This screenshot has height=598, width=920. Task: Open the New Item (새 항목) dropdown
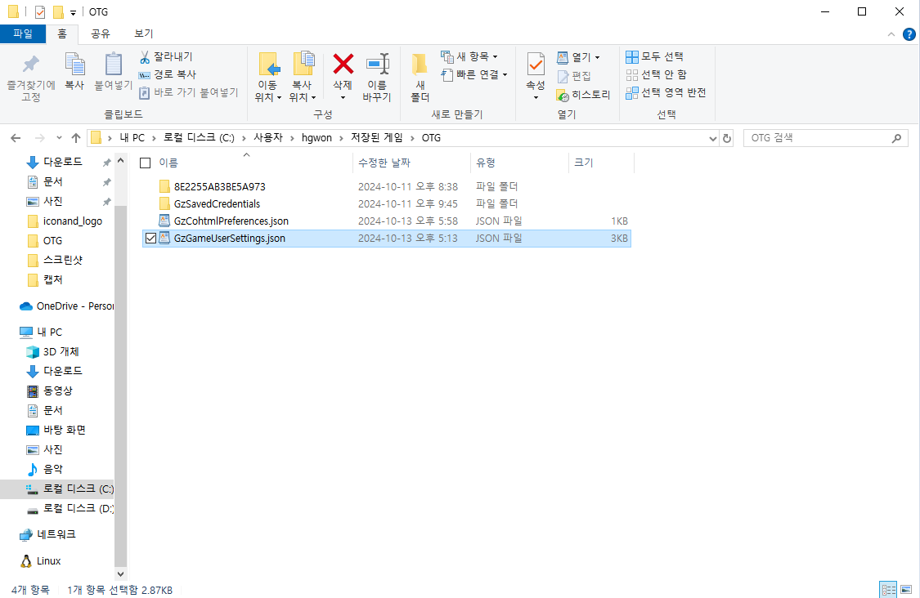coord(469,56)
